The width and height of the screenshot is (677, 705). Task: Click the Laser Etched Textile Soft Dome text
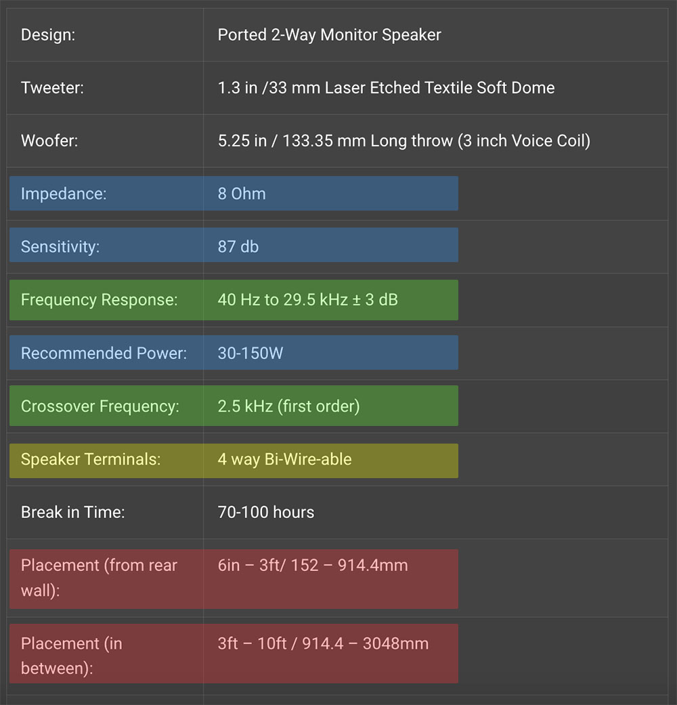pos(386,88)
